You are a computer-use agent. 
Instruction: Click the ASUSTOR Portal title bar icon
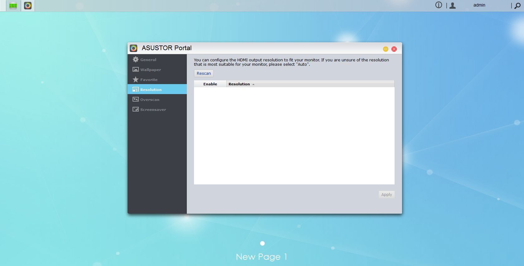(x=133, y=48)
